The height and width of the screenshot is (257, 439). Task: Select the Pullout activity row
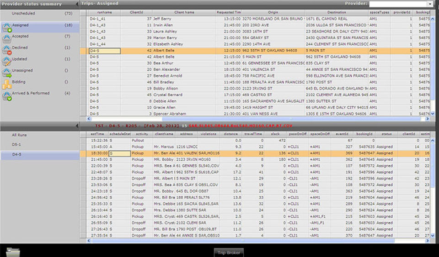(255, 141)
